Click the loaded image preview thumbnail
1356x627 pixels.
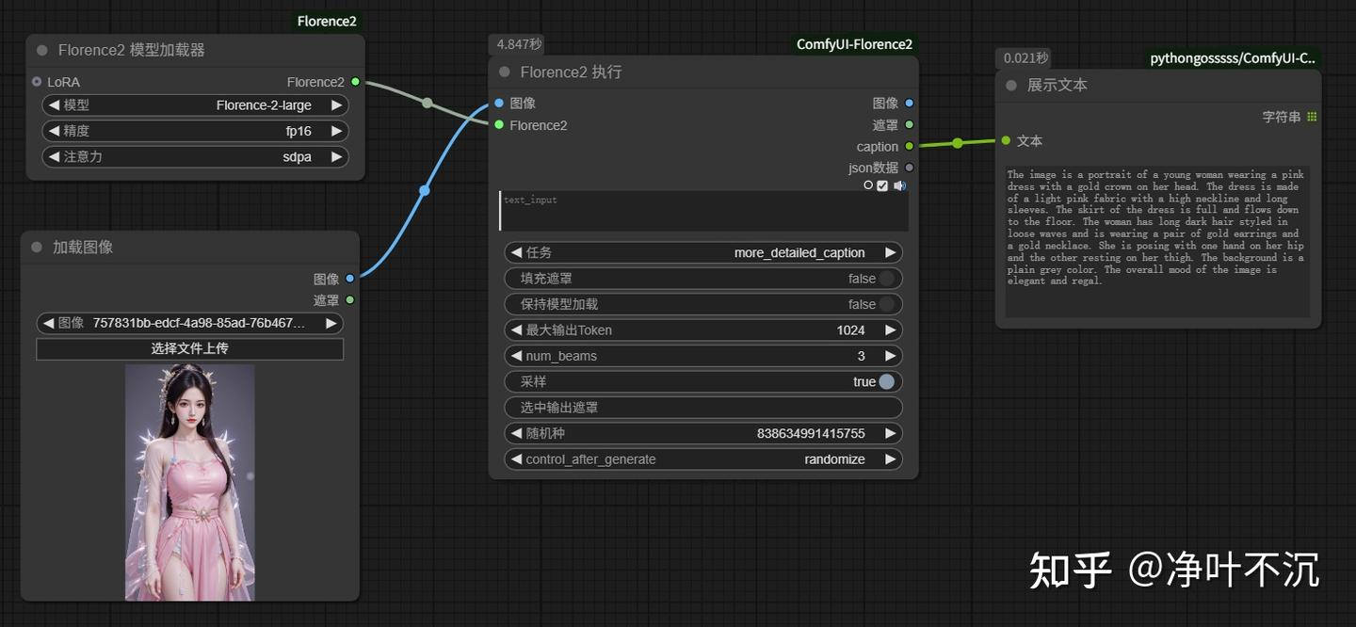point(190,482)
